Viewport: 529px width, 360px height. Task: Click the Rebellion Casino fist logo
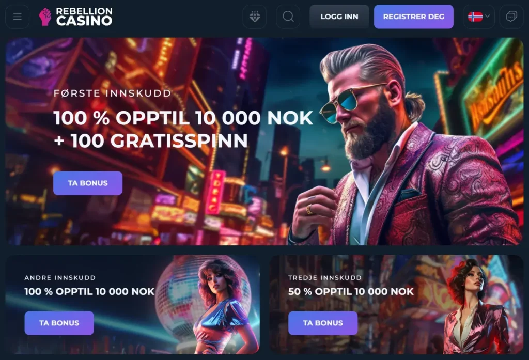(x=45, y=17)
